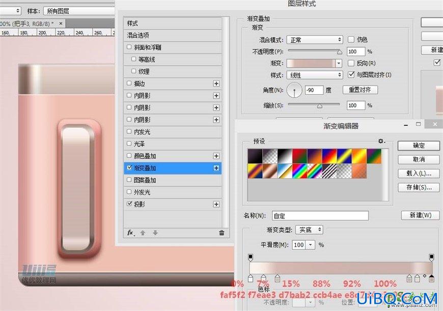Image resolution: width=443 pixels, height=311 pixels.
Task: Pick the blue-red-yellow gradient preset
Action: (x=329, y=156)
